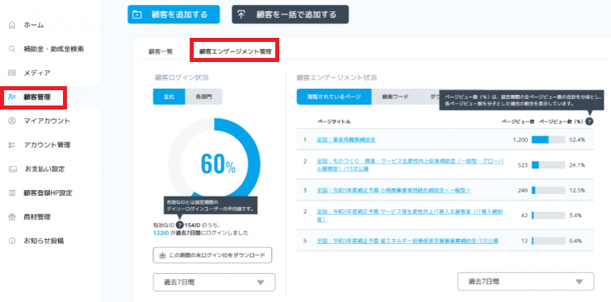
Task: Click the help icon beside ページビュー数(%)
Action: click(x=589, y=122)
